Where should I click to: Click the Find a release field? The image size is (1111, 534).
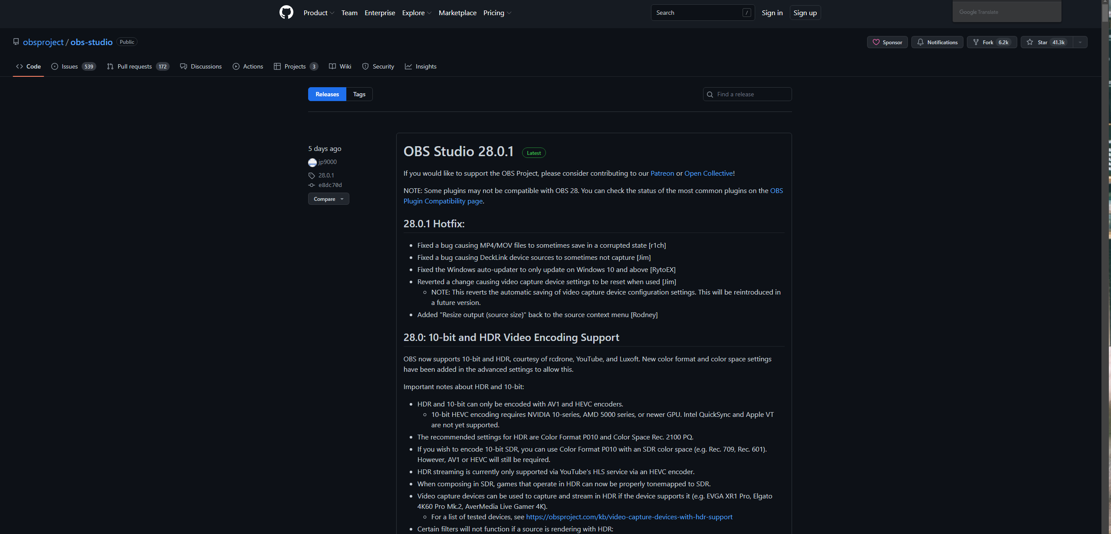pyautogui.click(x=747, y=94)
